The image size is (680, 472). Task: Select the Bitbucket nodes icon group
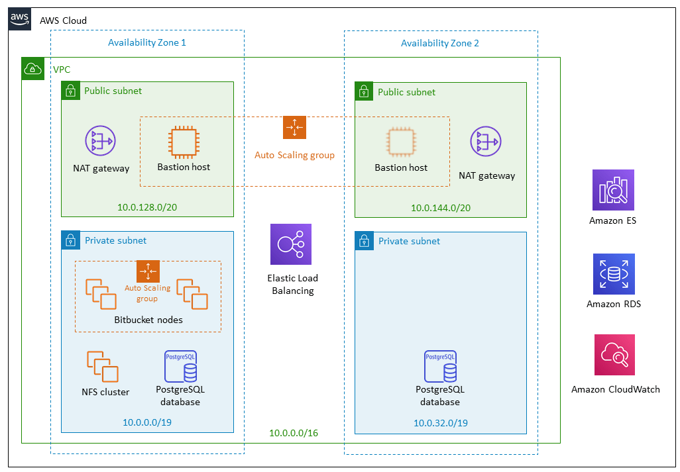(148, 295)
